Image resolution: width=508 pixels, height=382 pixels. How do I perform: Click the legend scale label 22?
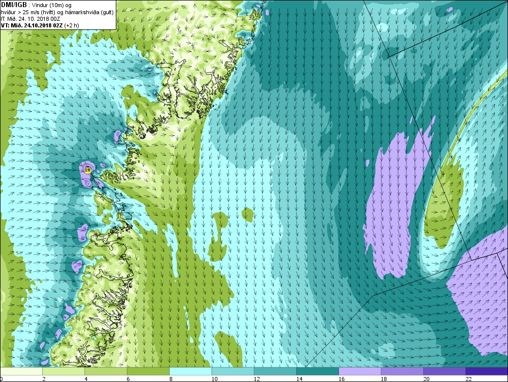468,379
